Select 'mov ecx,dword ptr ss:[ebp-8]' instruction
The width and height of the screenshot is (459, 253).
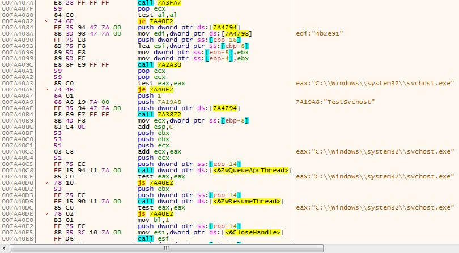point(193,120)
